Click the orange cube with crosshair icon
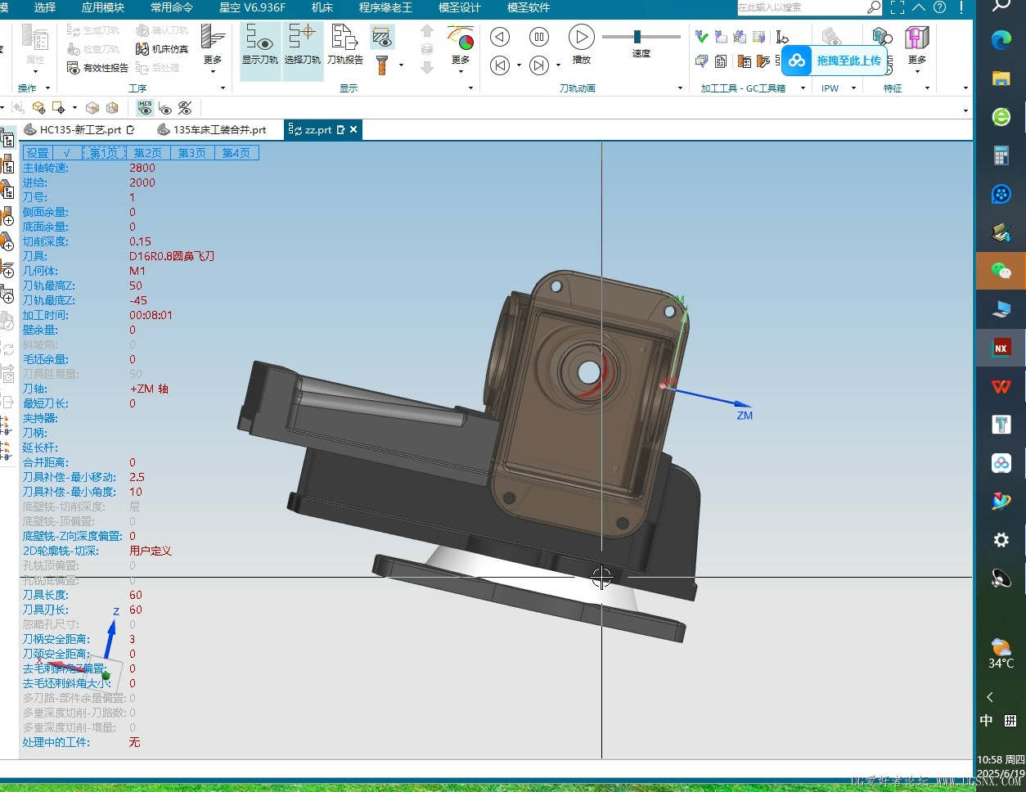The width and height of the screenshot is (1026, 792). click(x=38, y=108)
